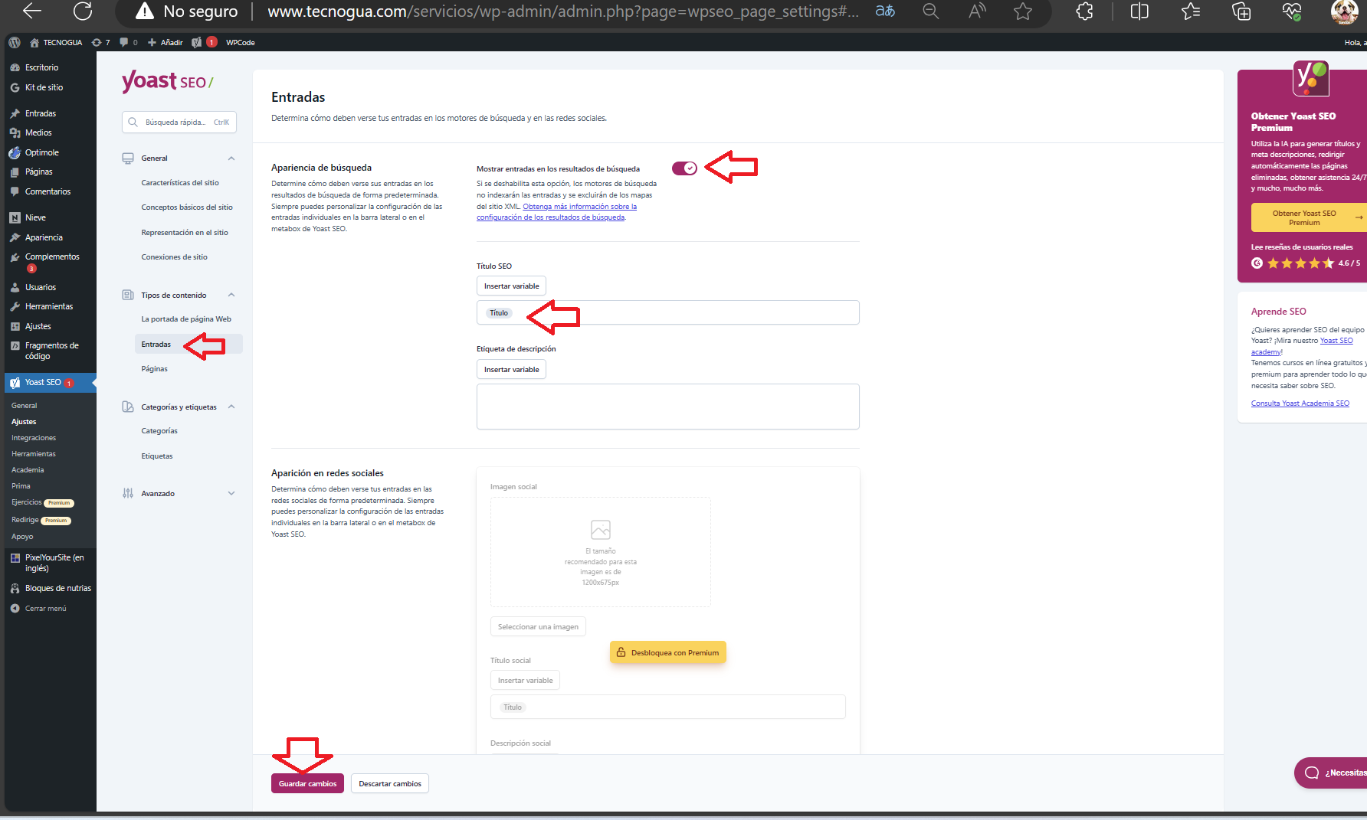1367x820 pixels.
Task: Click the browser profile avatar
Action: [1344, 11]
